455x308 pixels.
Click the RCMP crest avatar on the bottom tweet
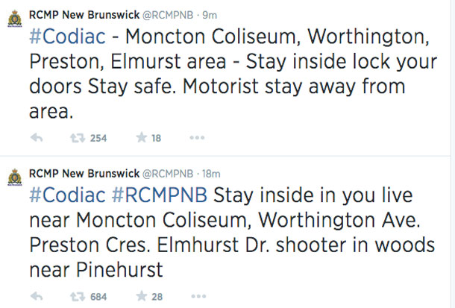(x=13, y=176)
